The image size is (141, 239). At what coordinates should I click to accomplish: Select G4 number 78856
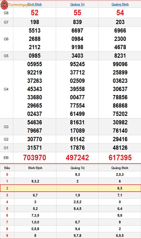(x=120, y=97)
